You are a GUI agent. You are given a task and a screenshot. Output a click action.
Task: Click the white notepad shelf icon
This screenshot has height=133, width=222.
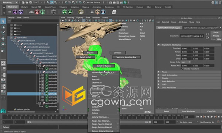point(114,12)
